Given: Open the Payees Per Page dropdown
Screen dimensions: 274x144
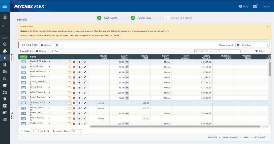Looking at the screenshot, I should [76, 131].
